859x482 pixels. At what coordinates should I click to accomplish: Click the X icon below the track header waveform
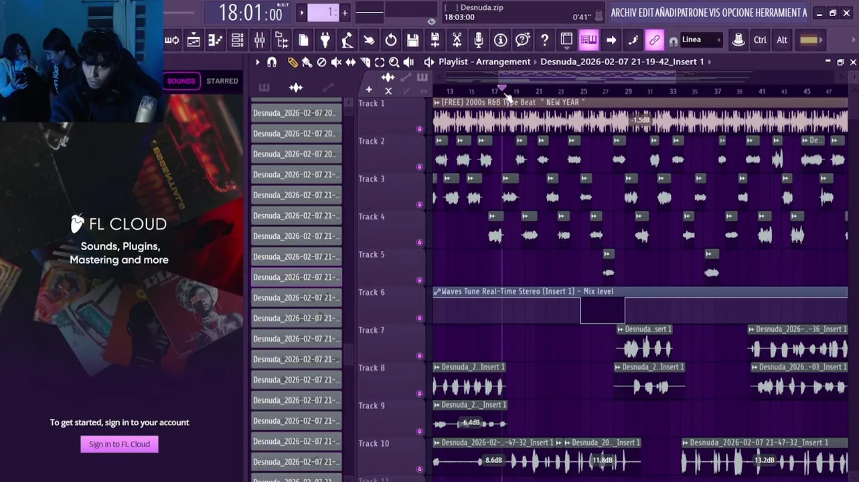tap(388, 90)
